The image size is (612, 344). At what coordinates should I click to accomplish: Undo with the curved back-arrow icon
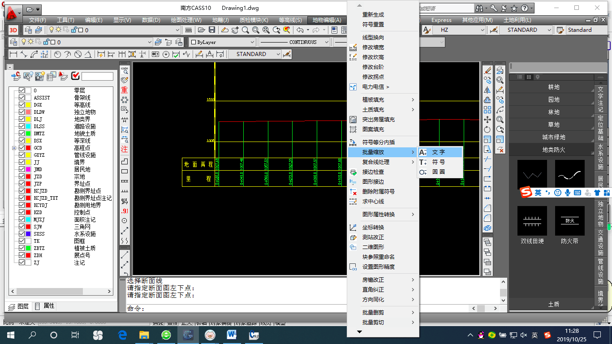[300, 30]
